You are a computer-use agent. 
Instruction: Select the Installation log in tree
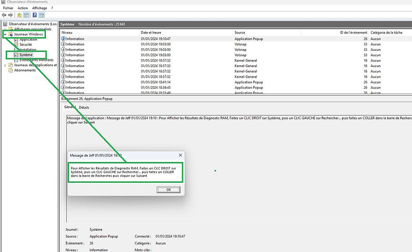point(28,49)
